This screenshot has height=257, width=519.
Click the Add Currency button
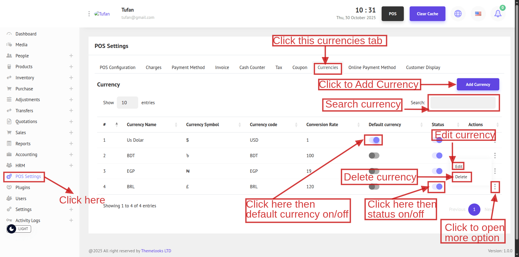click(x=478, y=85)
